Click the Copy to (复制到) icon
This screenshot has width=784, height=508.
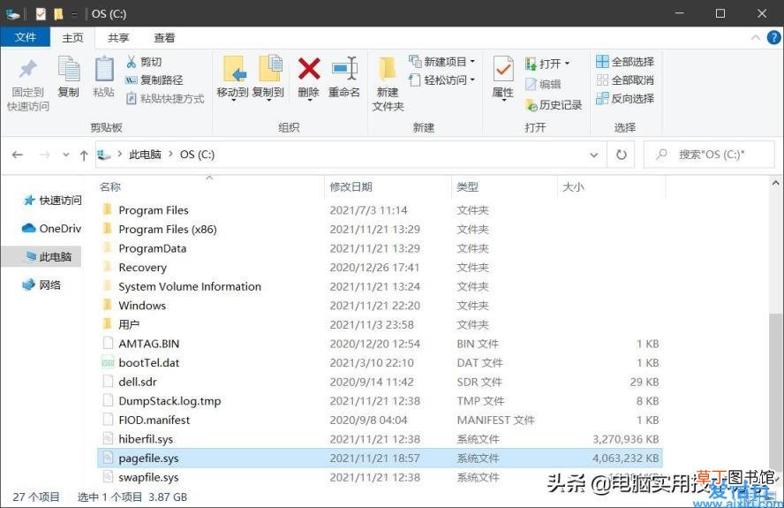click(x=269, y=68)
